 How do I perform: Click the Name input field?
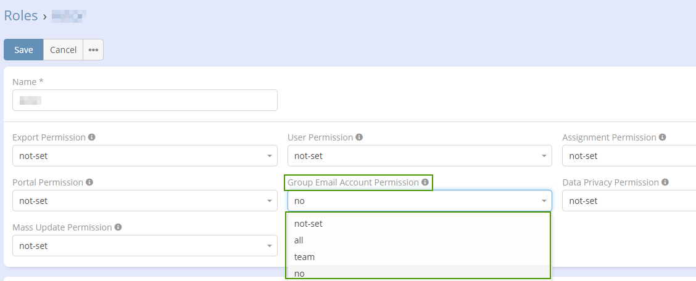click(x=145, y=100)
